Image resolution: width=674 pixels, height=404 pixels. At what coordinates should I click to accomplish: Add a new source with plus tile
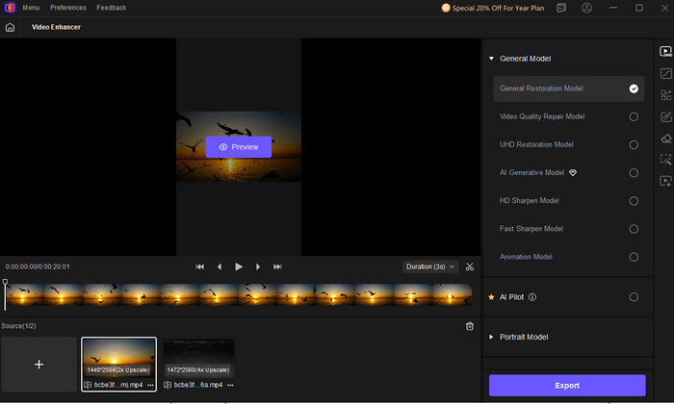click(x=39, y=364)
